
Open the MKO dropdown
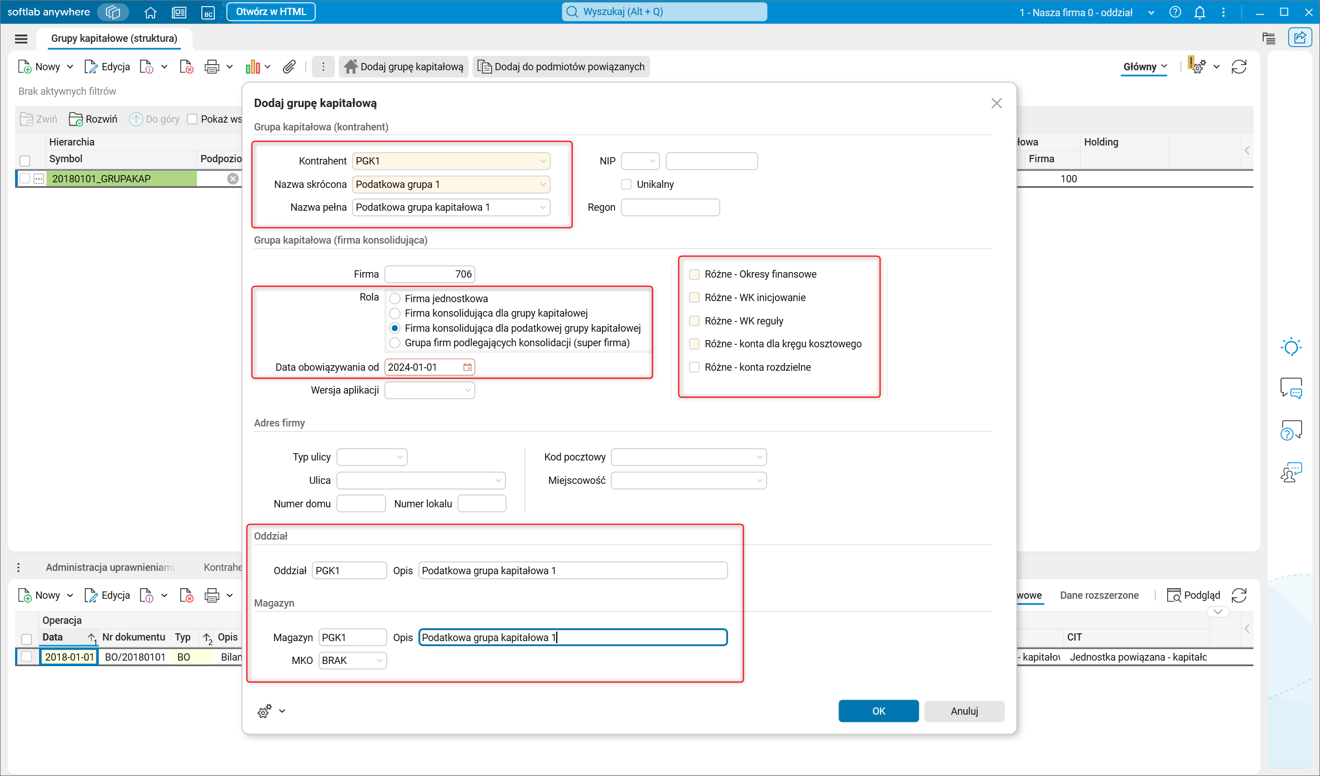click(379, 661)
